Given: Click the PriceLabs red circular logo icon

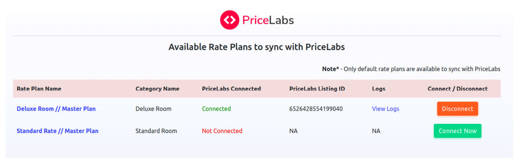Looking at the screenshot, I should 229,20.
